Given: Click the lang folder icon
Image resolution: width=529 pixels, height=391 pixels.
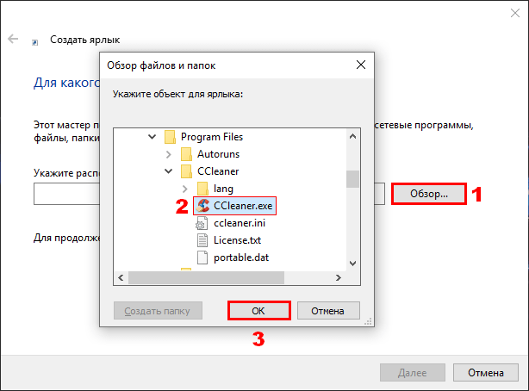Looking at the screenshot, I should click(202, 189).
